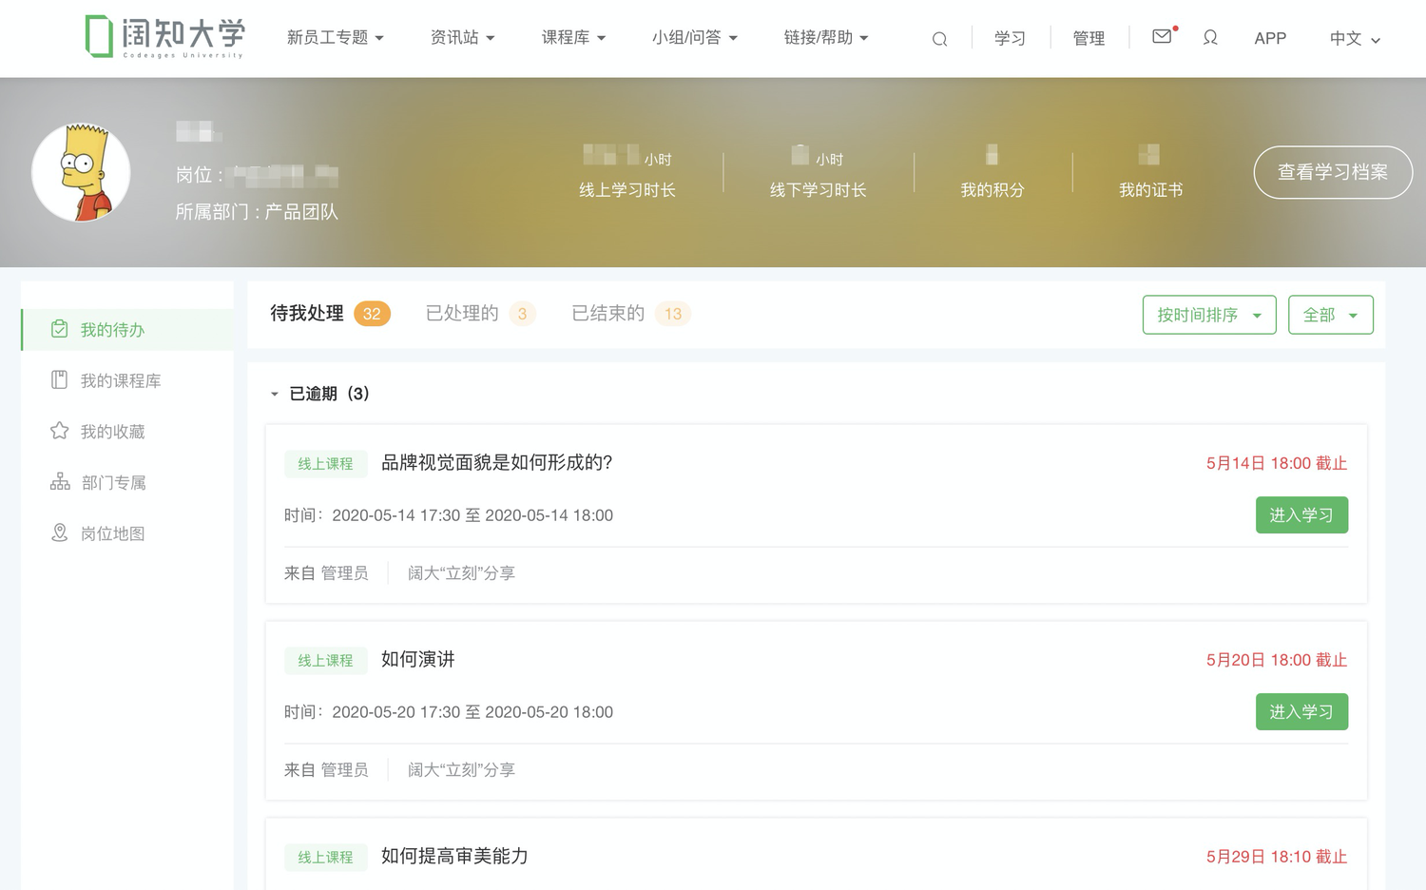Go to the 学习 section

[1010, 38]
